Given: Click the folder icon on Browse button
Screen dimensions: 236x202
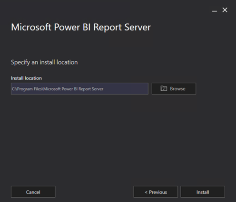Looking at the screenshot, I should click(x=164, y=88).
